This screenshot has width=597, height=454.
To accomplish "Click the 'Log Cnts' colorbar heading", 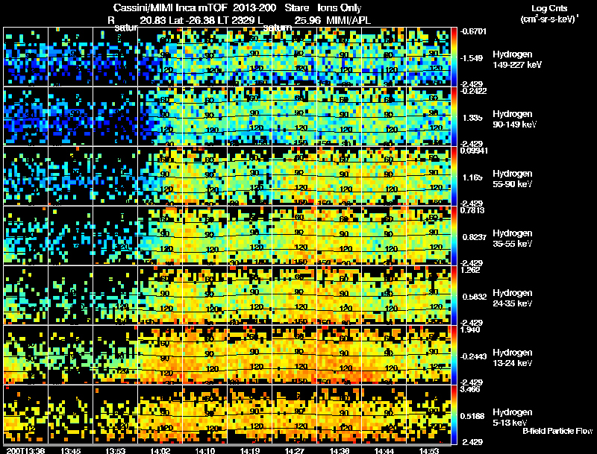I will pos(548,8).
